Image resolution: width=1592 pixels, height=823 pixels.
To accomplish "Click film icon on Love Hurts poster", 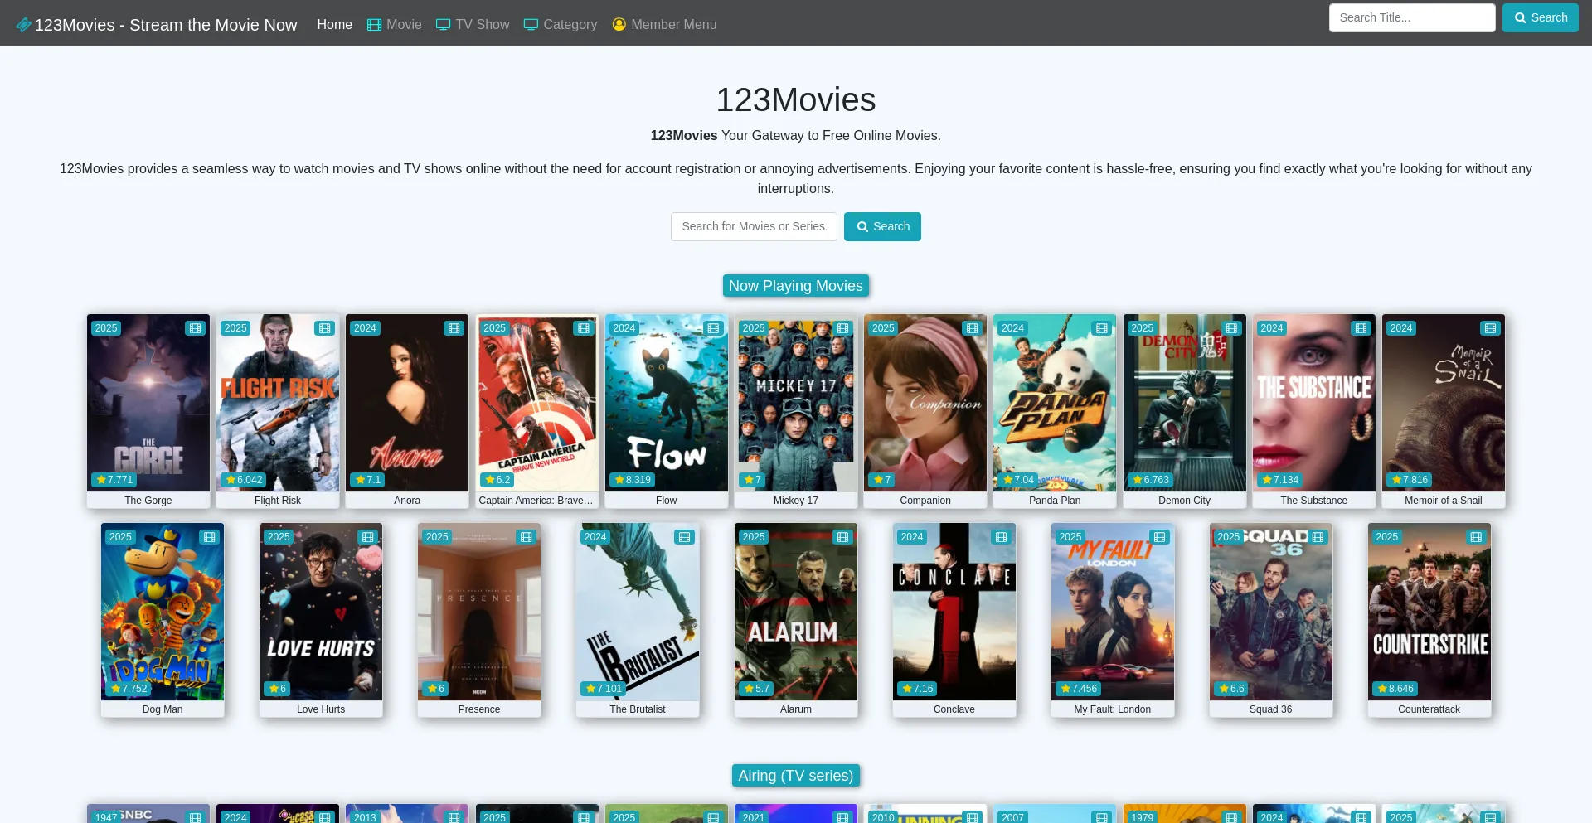I will (367, 537).
